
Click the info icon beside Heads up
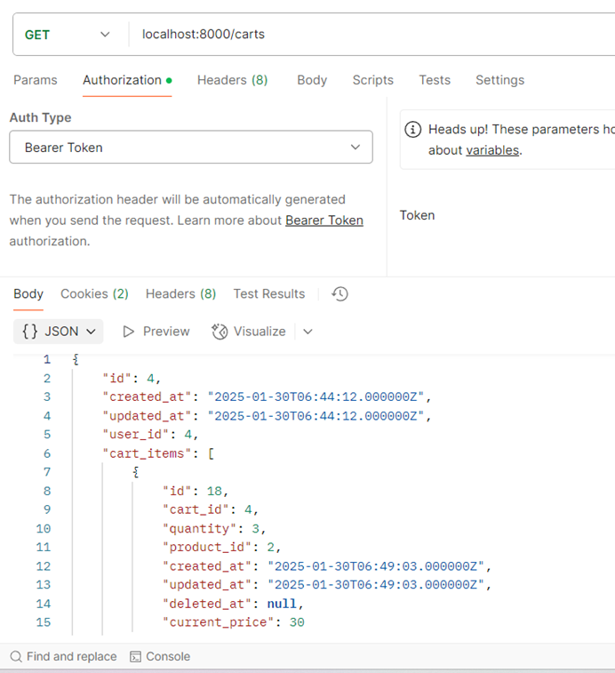tap(413, 130)
